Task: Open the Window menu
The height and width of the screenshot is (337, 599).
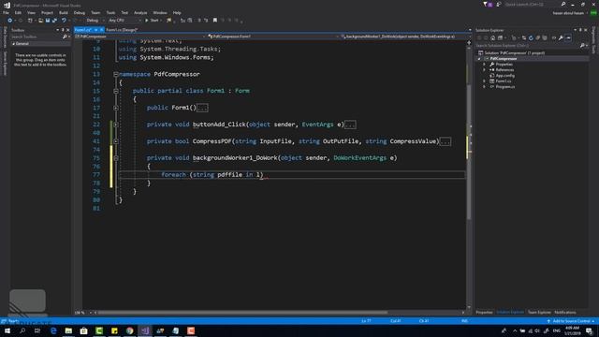Action: click(x=160, y=12)
